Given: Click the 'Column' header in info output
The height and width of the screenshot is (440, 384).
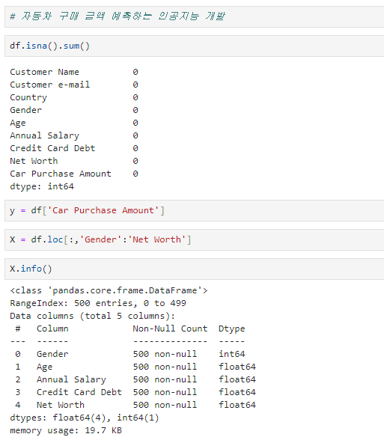Looking at the screenshot, I should (52, 329).
